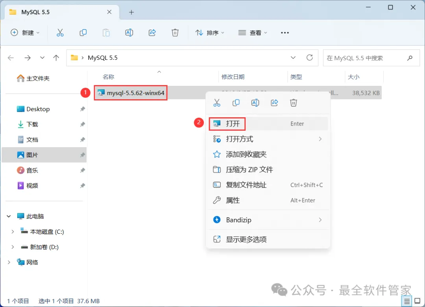Select 打开 in the context menu
425x307 pixels.
(x=268, y=124)
